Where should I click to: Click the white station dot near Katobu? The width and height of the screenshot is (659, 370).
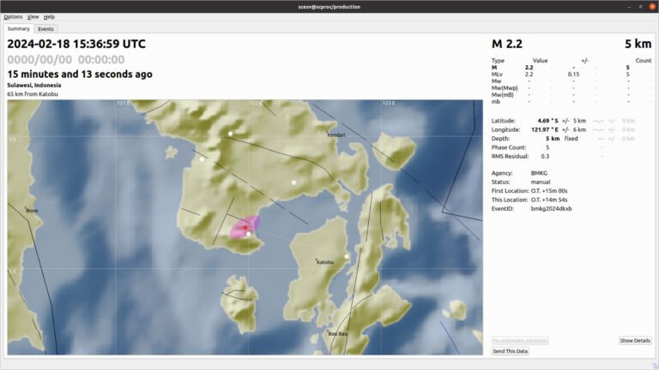tap(347, 256)
